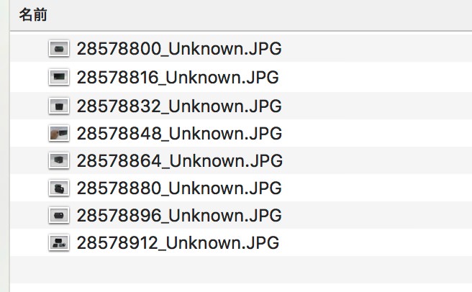Select file name 28578816_Unknown.JPG
This screenshot has width=472, height=292.
click(x=178, y=78)
